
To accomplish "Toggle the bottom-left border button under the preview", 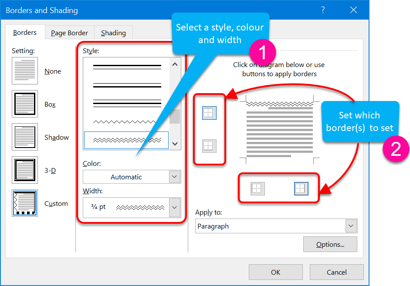I will point(257,188).
